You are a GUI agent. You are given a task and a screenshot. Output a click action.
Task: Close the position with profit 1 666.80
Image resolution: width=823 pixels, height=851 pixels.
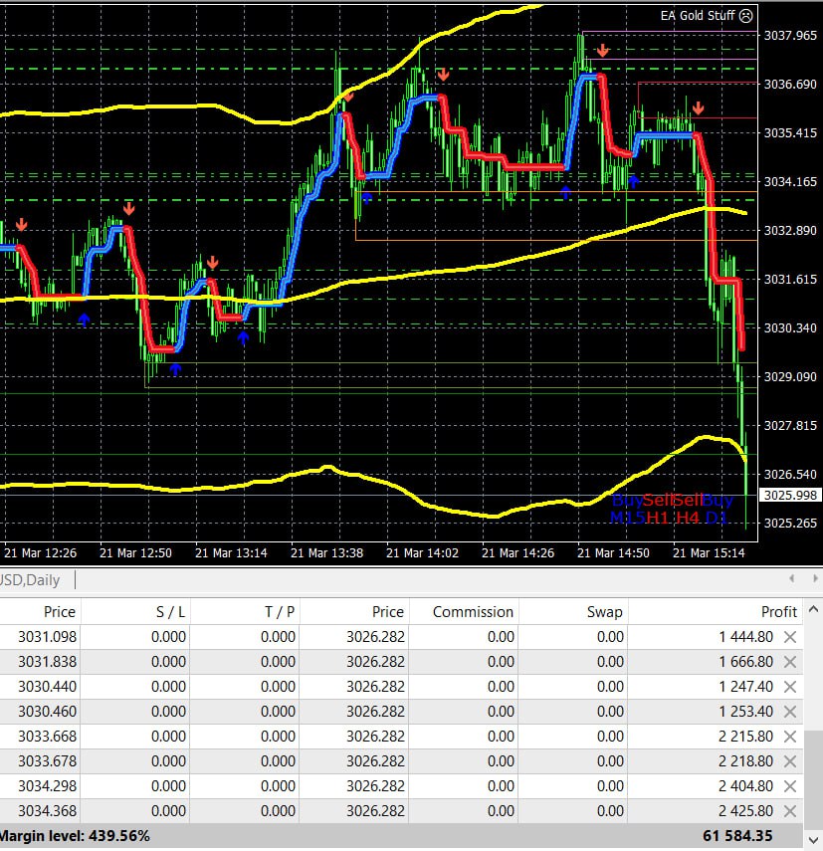click(790, 662)
